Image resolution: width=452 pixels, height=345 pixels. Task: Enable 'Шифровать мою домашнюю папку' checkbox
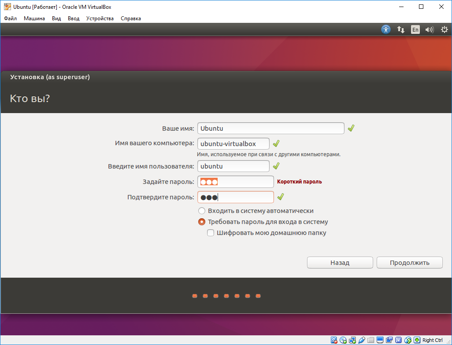coord(211,233)
